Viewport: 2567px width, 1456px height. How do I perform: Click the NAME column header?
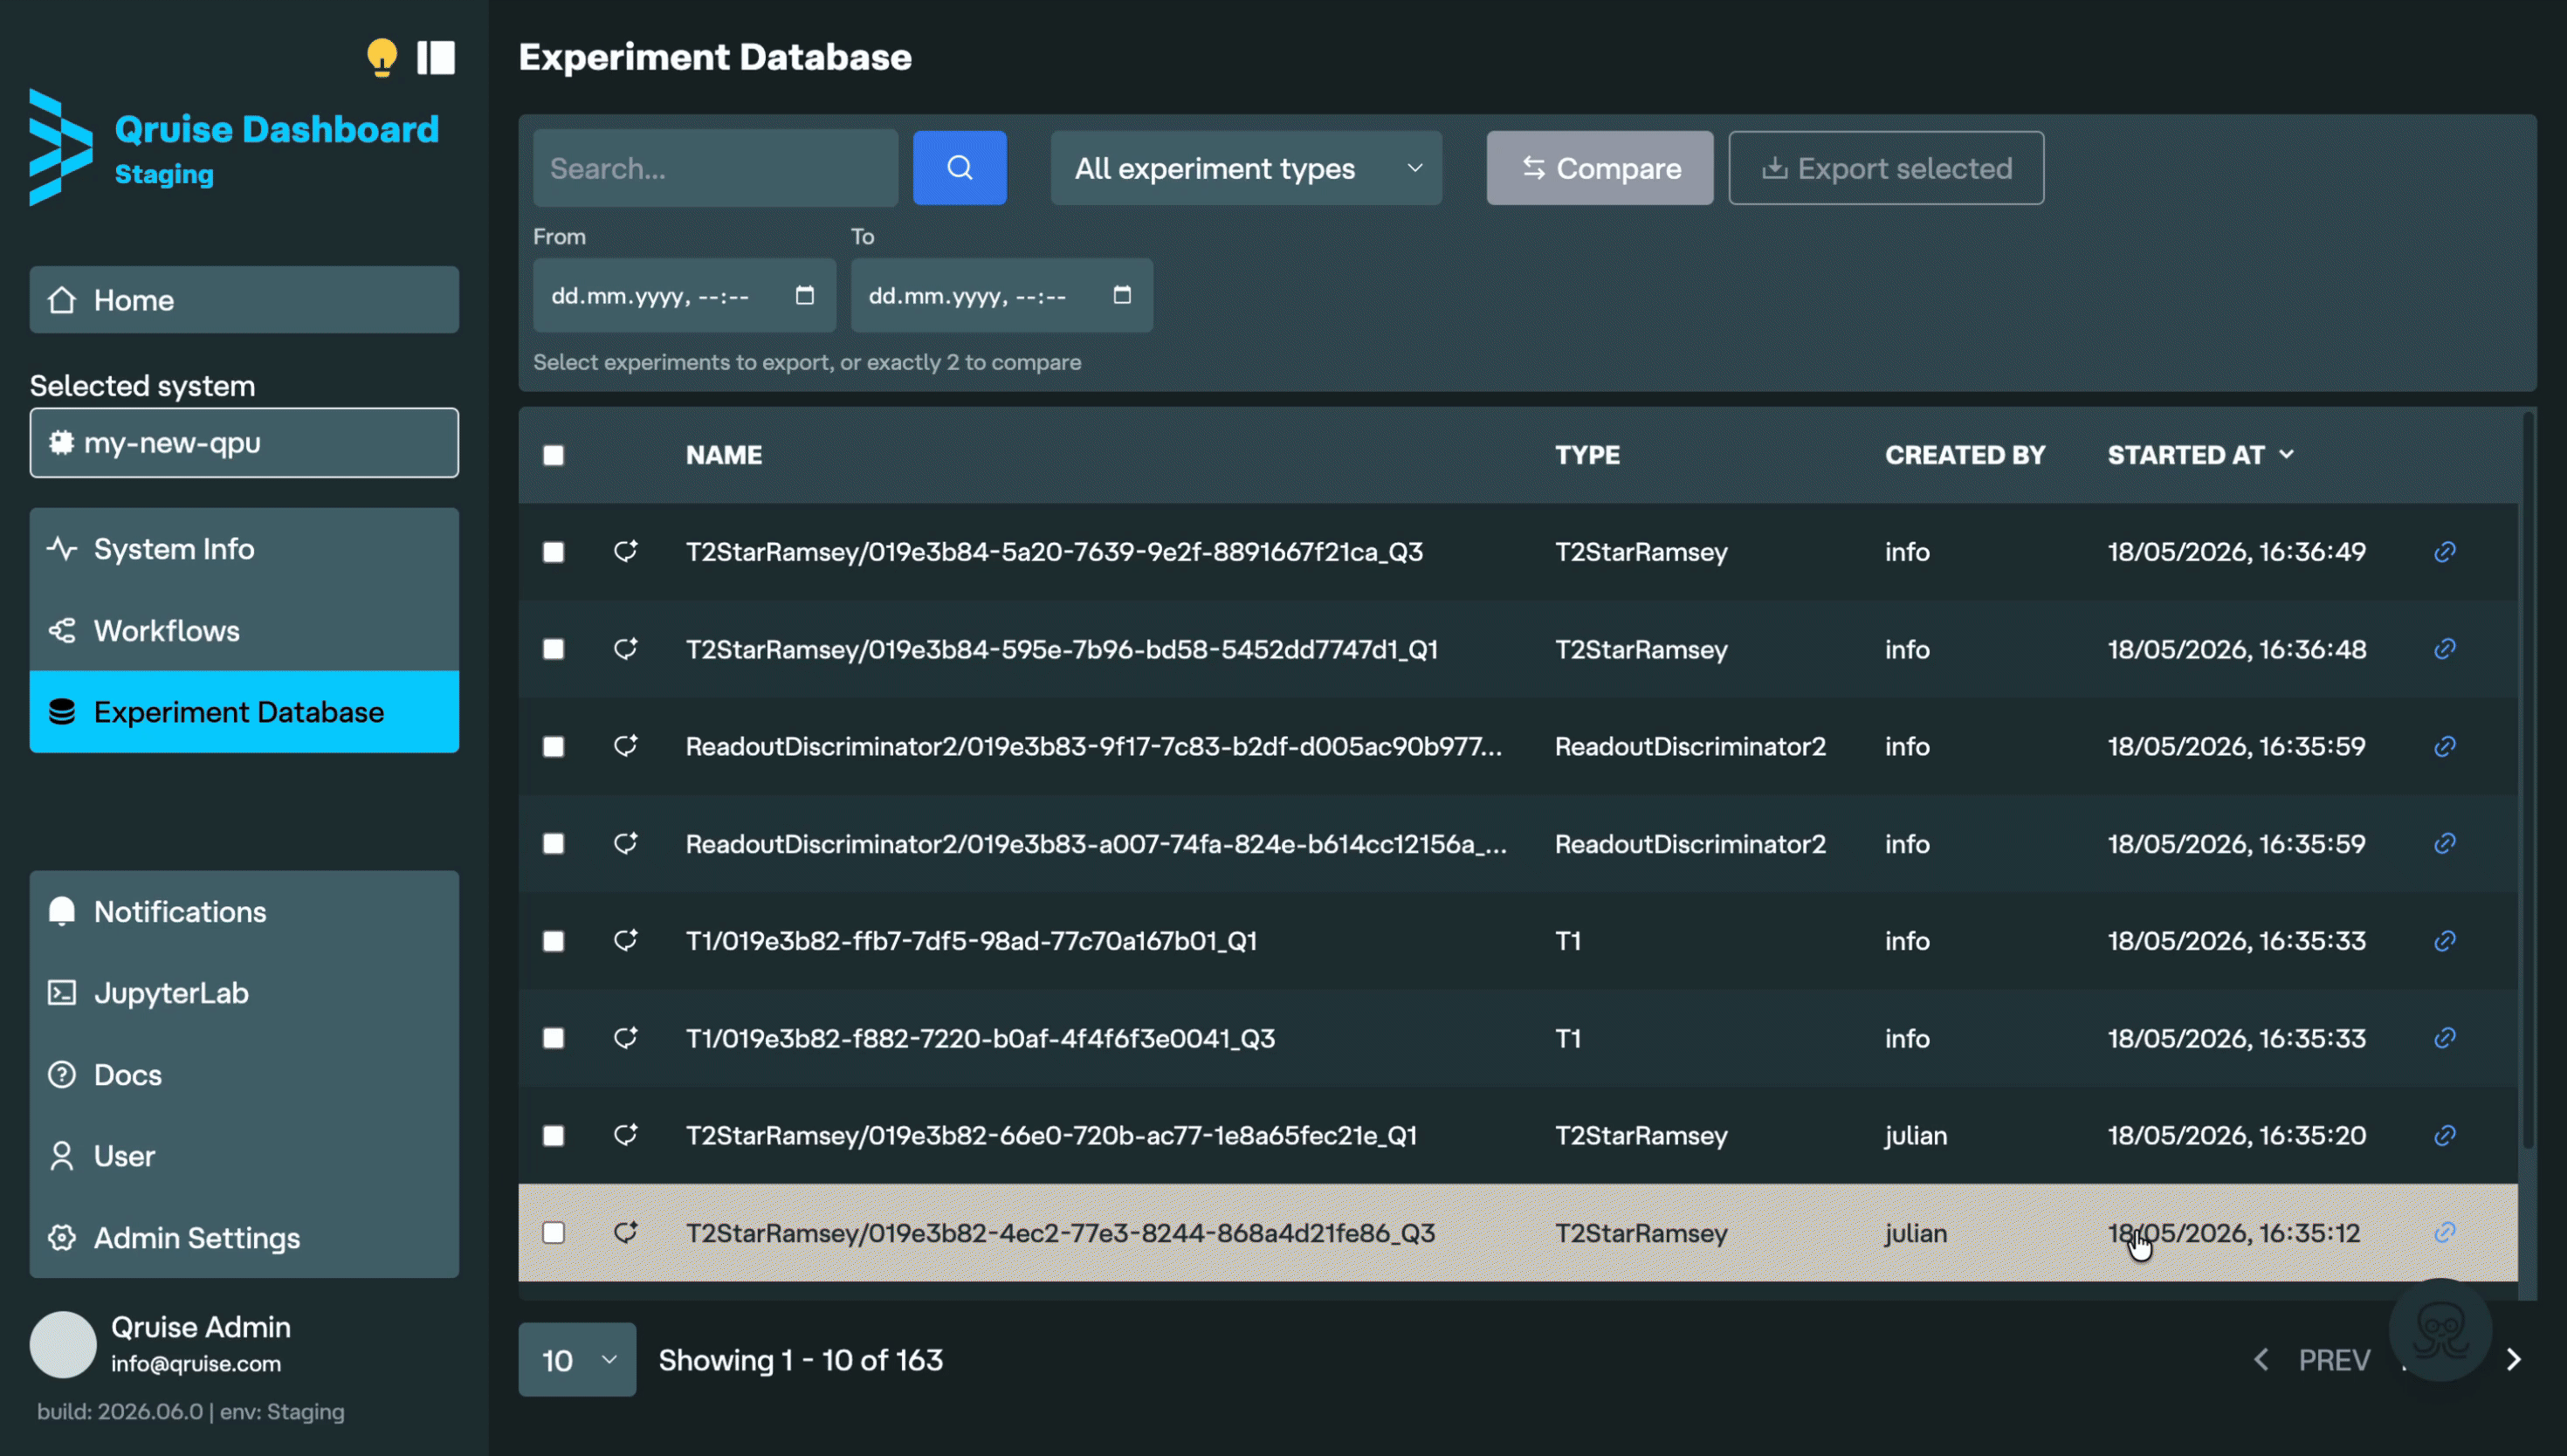point(723,455)
